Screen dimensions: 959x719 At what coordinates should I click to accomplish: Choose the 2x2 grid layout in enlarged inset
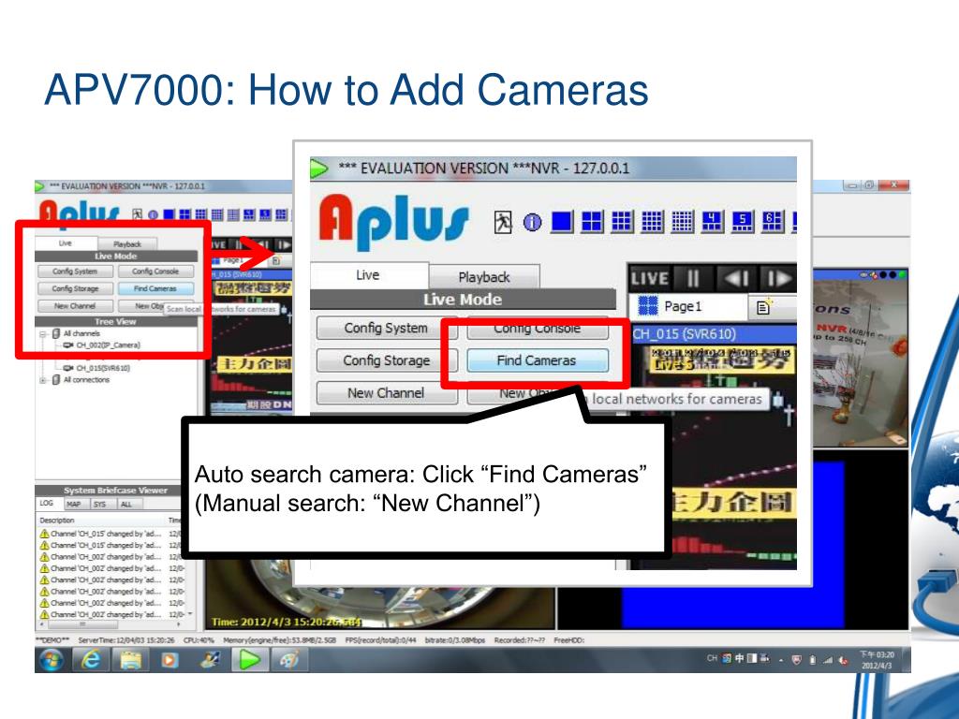592,221
